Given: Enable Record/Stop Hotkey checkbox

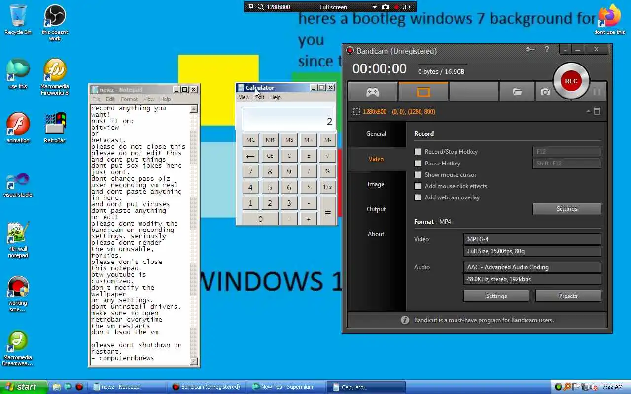Looking at the screenshot, I should tap(418, 152).
